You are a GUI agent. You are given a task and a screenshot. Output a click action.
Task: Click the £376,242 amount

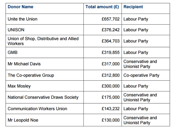tap(110, 30)
